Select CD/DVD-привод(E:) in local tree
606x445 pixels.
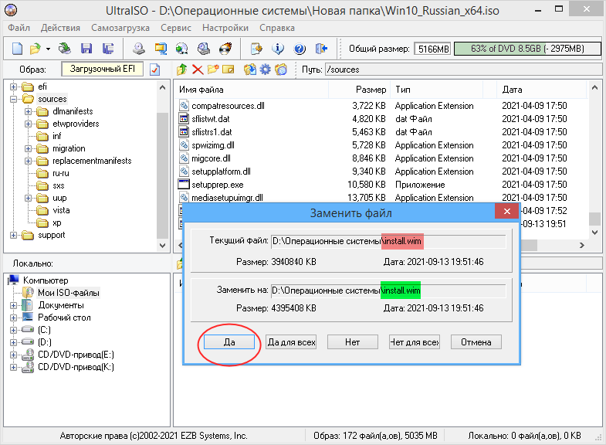(76, 355)
